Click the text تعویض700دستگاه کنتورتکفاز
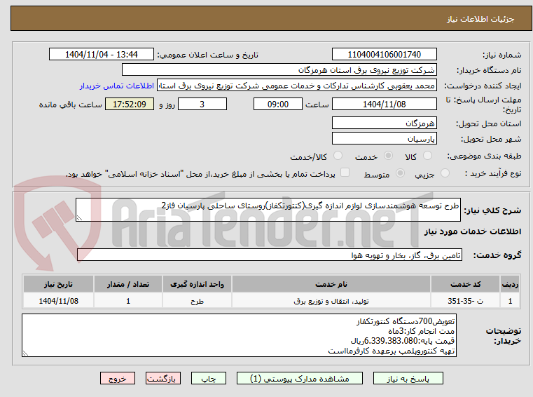 pos(406,321)
